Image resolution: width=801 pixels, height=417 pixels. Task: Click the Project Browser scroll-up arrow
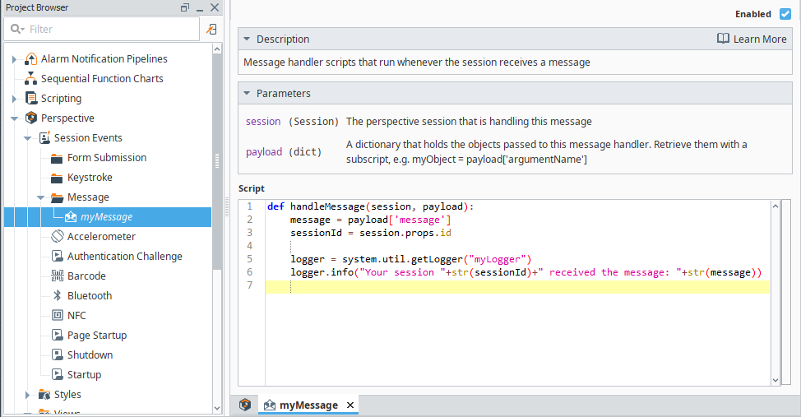point(217,49)
